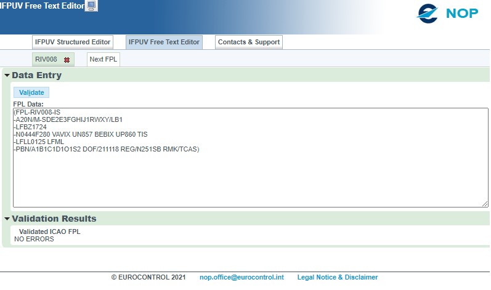The height and width of the screenshot is (290, 491).
Task: Click the -LFBZ1724 departure line
Action: [x=30, y=127]
